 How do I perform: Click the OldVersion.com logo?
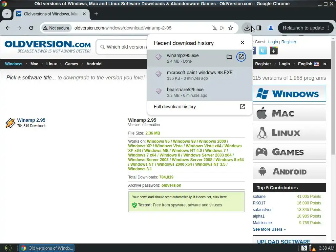click(48, 47)
